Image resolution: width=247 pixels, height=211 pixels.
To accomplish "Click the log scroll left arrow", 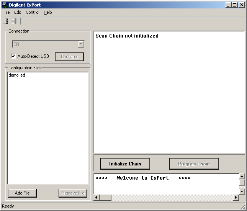I will pos(97,197).
